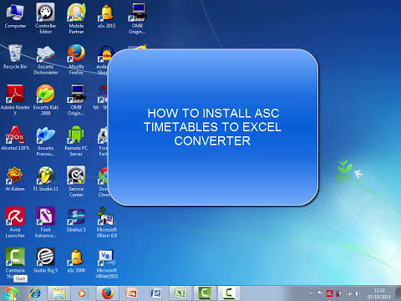Select the Encarta Dictionaries shortcut
The image size is (401, 301).
coord(45,60)
